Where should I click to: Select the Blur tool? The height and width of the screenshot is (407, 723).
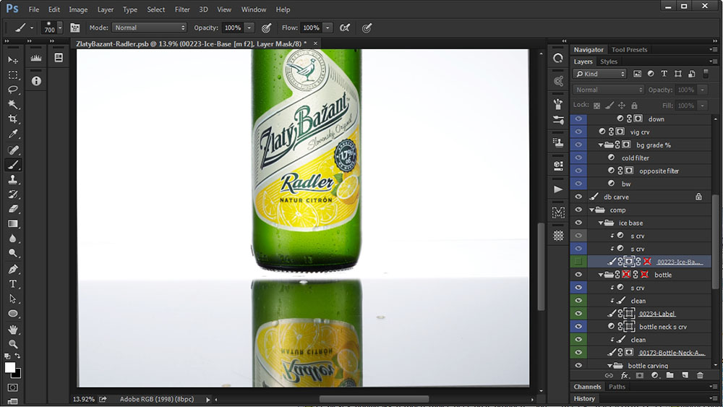click(13, 239)
